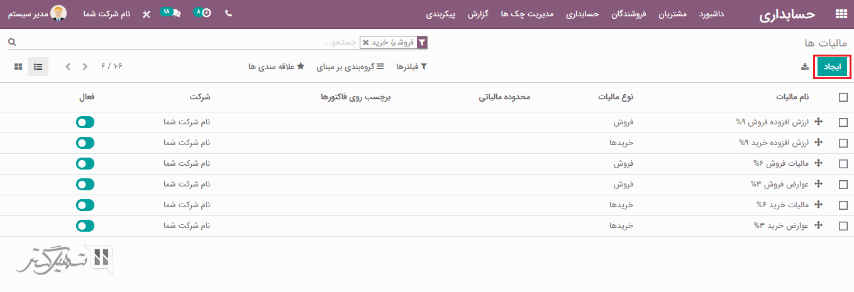854x292 pixels.
Task: Click the phone icon in top bar
Action: (x=228, y=13)
